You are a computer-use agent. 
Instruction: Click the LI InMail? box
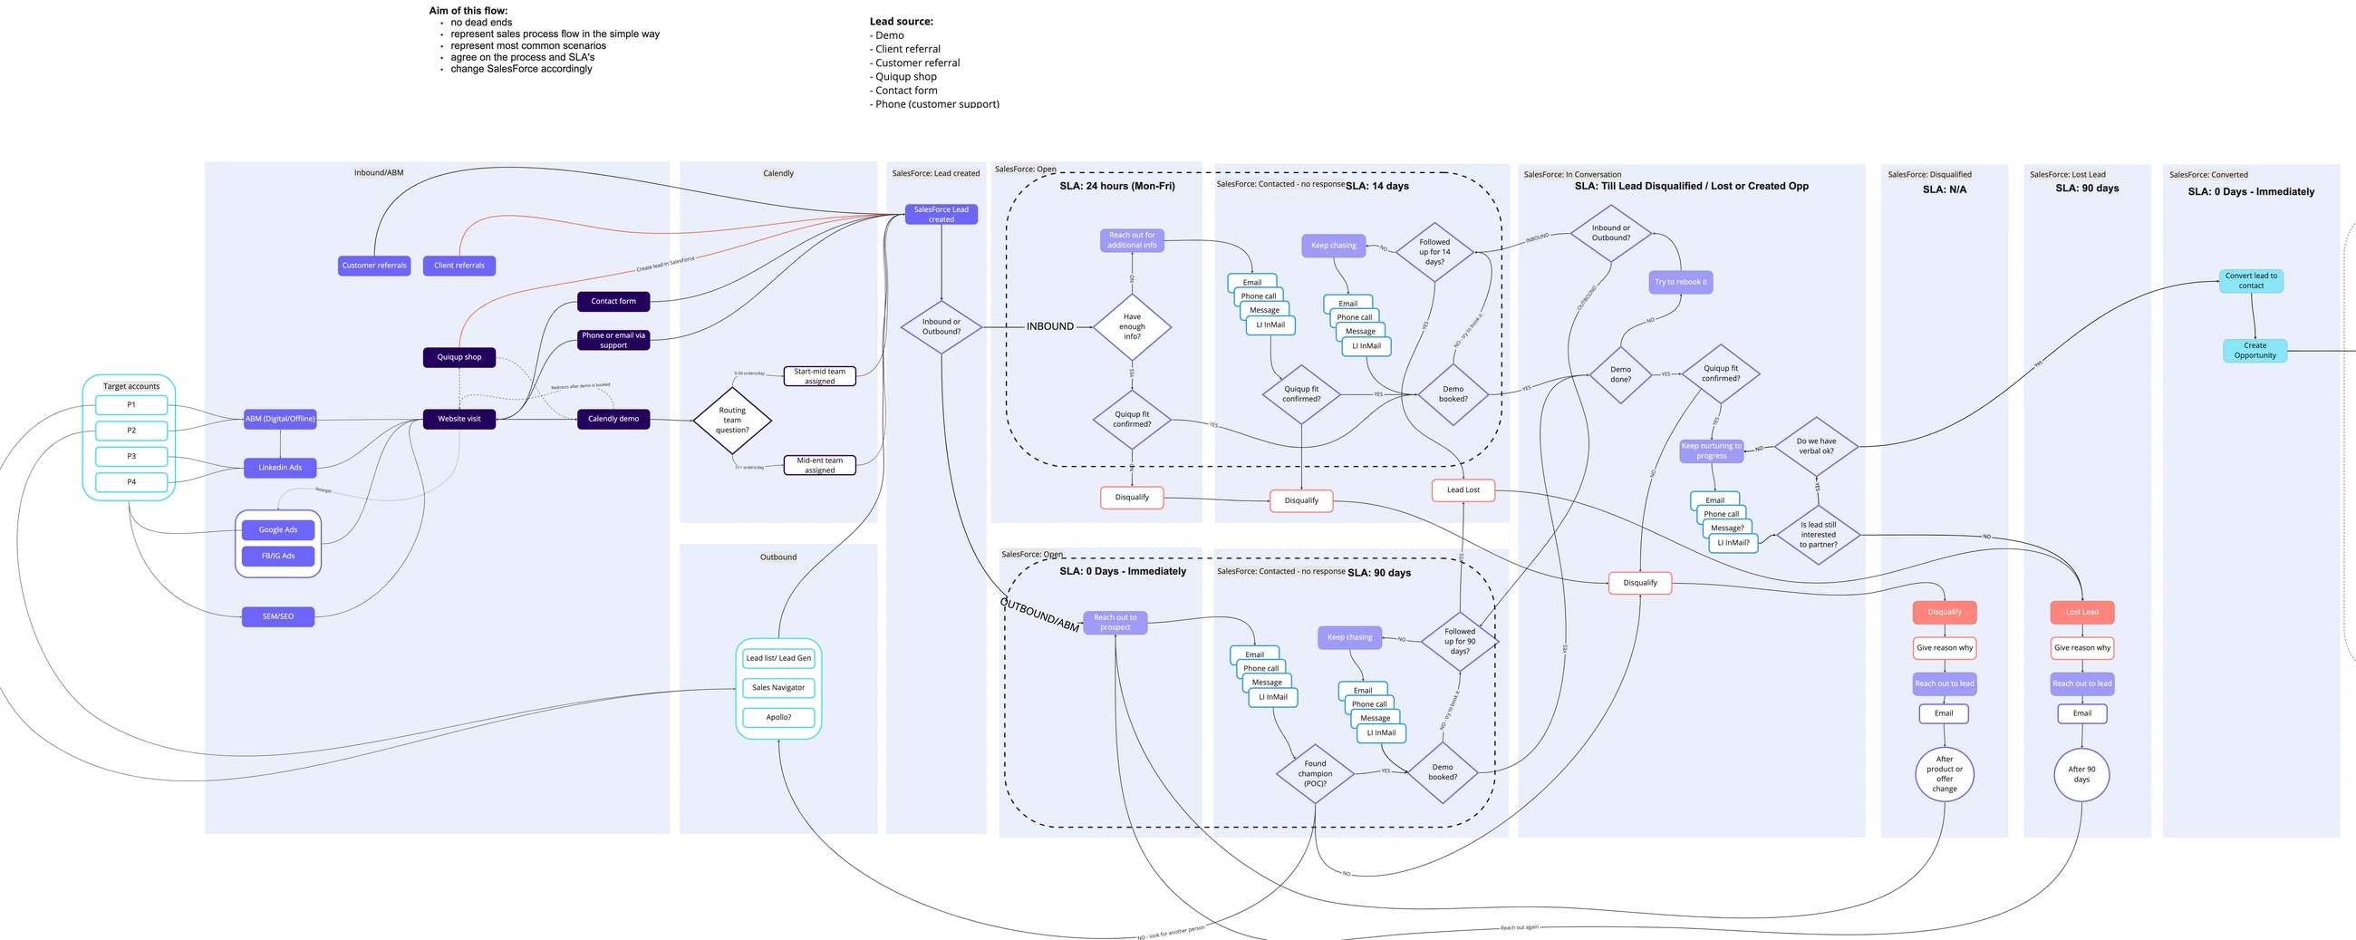(x=1733, y=544)
